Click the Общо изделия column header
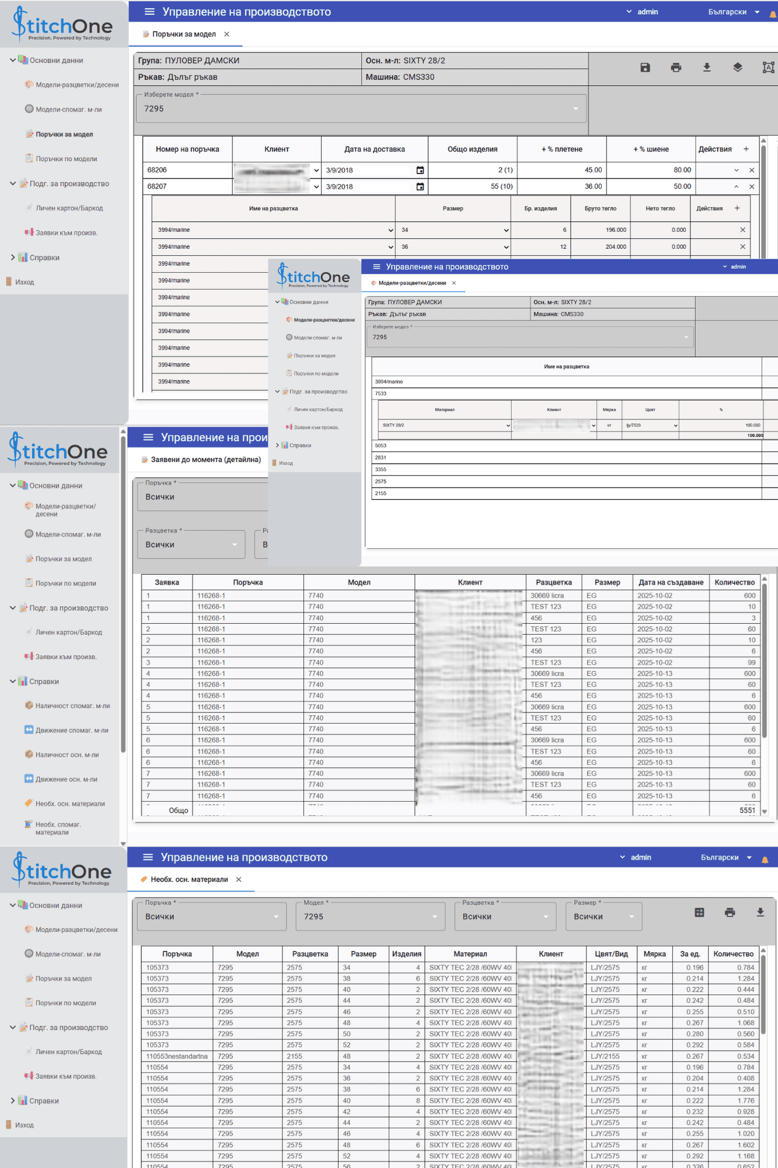 472,150
